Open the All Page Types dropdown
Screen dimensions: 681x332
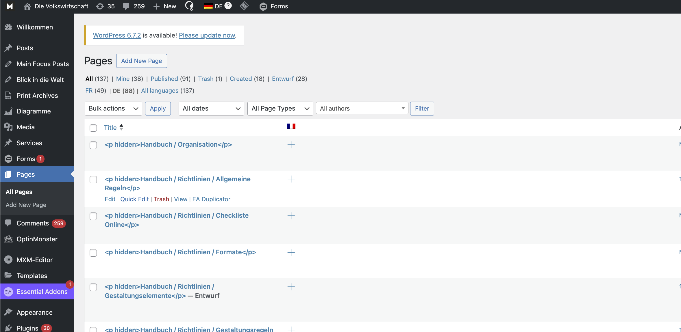(x=280, y=109)
